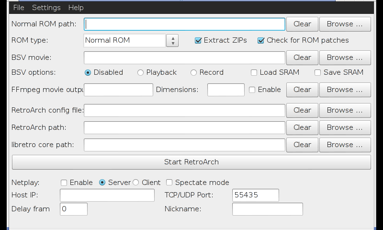Toggle the Extract ZIPs checkbox
This screenshot has width=383, height=230.
(198, 40)
